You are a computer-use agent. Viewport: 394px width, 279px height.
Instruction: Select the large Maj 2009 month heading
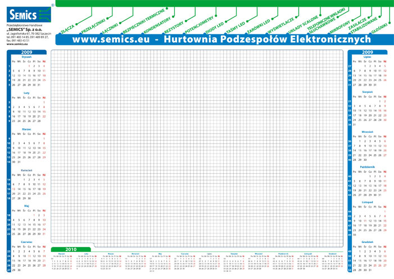point(26,206)
